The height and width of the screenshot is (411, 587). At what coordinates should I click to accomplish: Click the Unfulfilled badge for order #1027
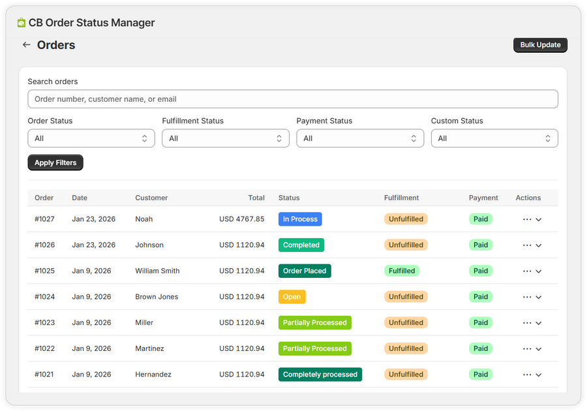tap(406, 219)
